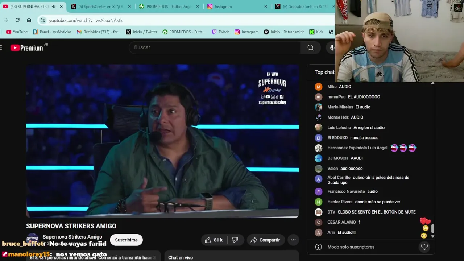The height and width of the screenshot is (261, 464).
Task: Open the three-dot more actions menu
Action: pos(293,240)
